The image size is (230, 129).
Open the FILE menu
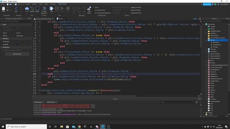click(x=3, y=4)
